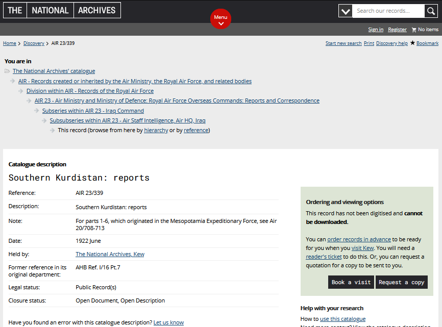442x327 pixels.
Task: Select the date value '1922 June'
Action: pos(88,241)
